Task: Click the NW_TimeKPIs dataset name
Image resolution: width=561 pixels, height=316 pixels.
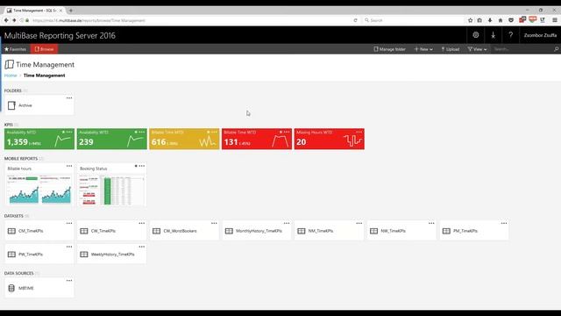Action: [394, 231]
